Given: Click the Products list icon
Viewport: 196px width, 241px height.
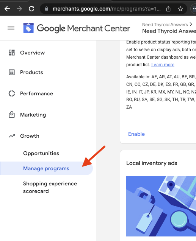Looking at the screenshot, I should tap(12, 72).
